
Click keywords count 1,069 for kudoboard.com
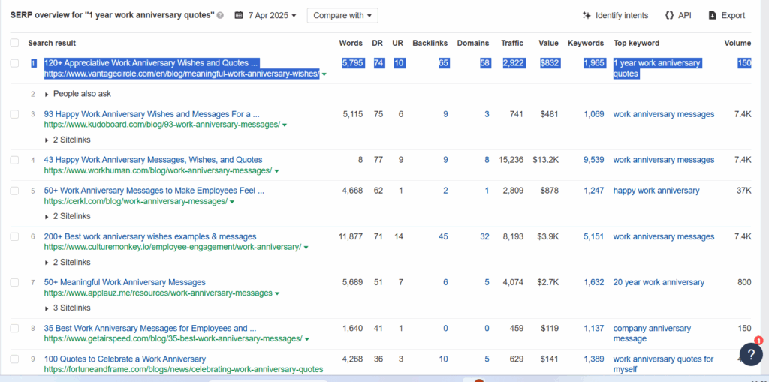(x=594, y=114)
